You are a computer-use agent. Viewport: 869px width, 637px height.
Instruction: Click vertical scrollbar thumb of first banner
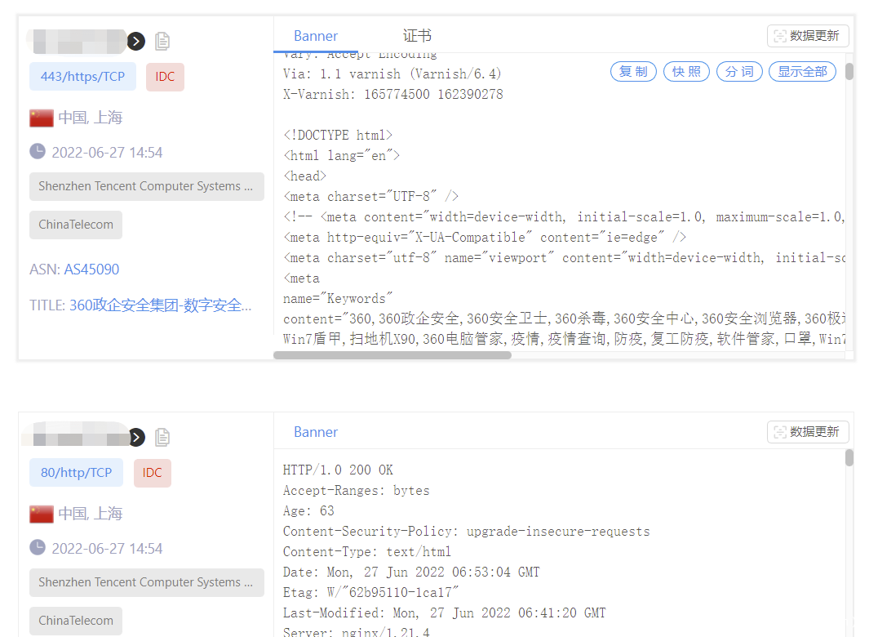click(x=849, y=72)
